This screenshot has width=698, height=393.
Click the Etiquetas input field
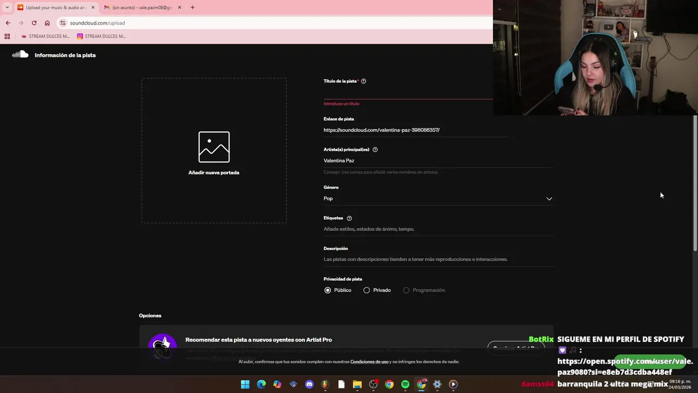(438, 229)
